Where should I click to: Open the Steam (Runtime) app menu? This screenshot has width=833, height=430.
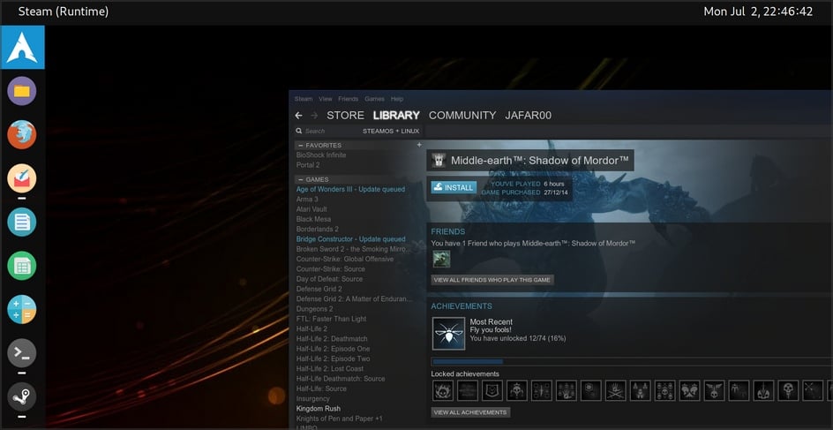click(x=64, y=11)
